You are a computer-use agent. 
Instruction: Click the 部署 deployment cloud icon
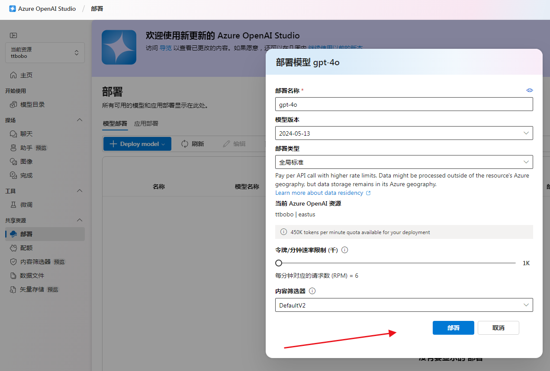click(13, 234)
